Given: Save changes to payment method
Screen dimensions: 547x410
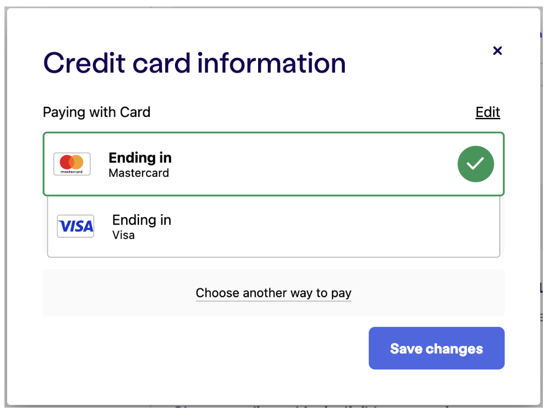Looking at the screenshot, I should pos(436,348).
